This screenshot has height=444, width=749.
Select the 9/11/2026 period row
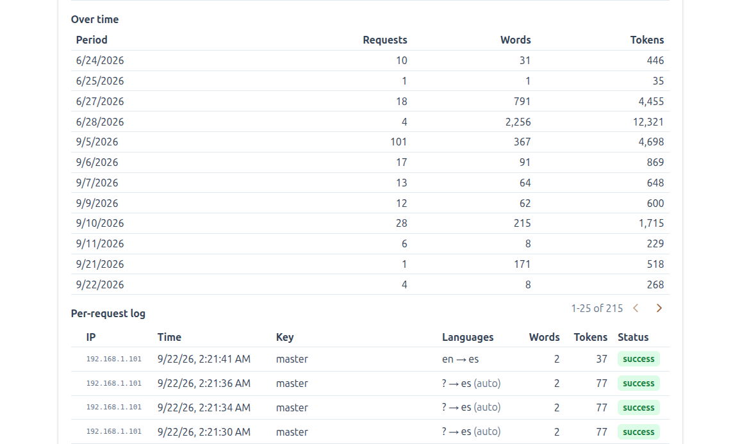click(370, 244)
